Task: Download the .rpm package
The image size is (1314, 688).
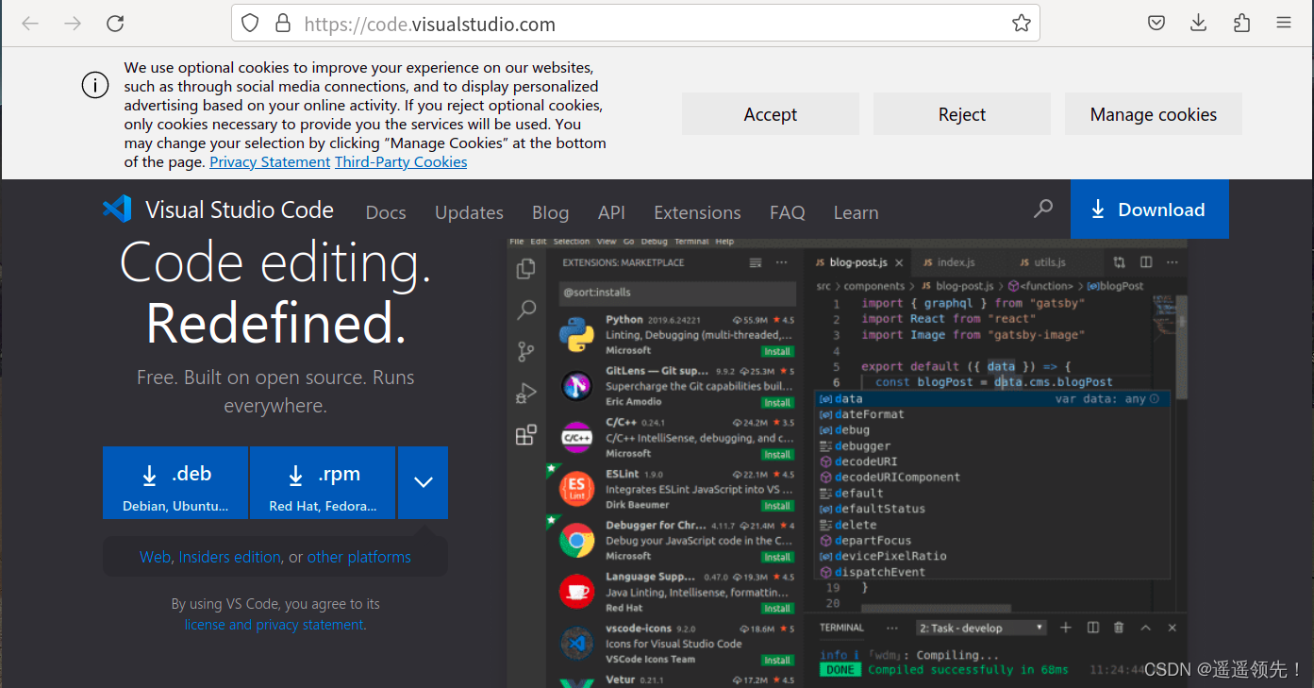Action: point(323,482)
